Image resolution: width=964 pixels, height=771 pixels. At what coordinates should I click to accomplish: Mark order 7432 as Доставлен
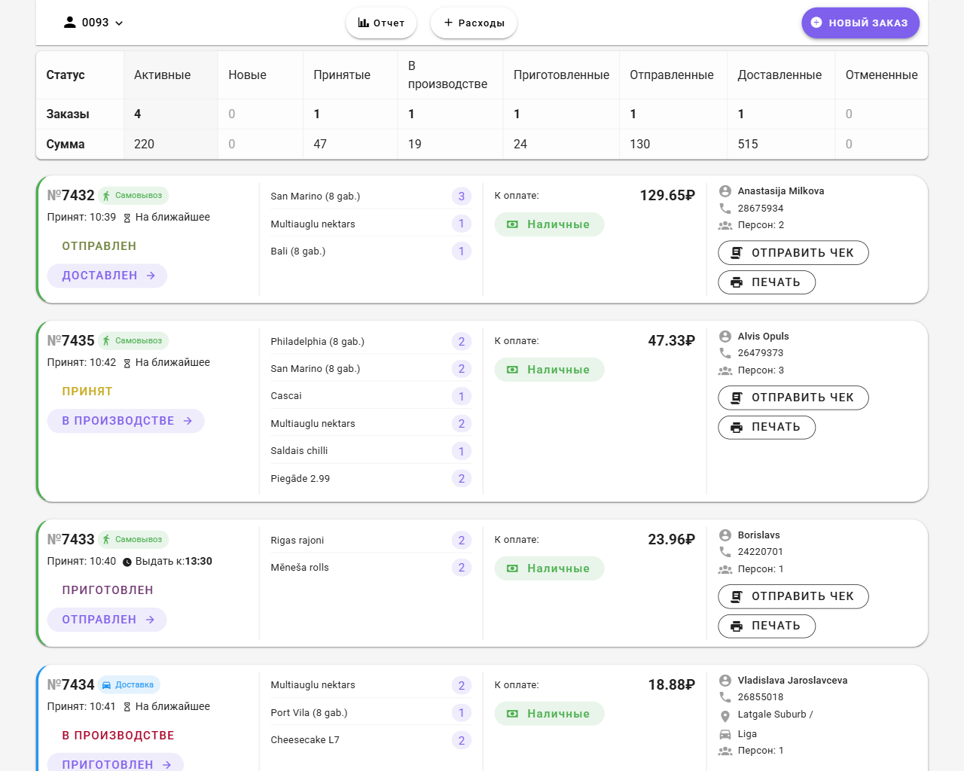point(107,276)
